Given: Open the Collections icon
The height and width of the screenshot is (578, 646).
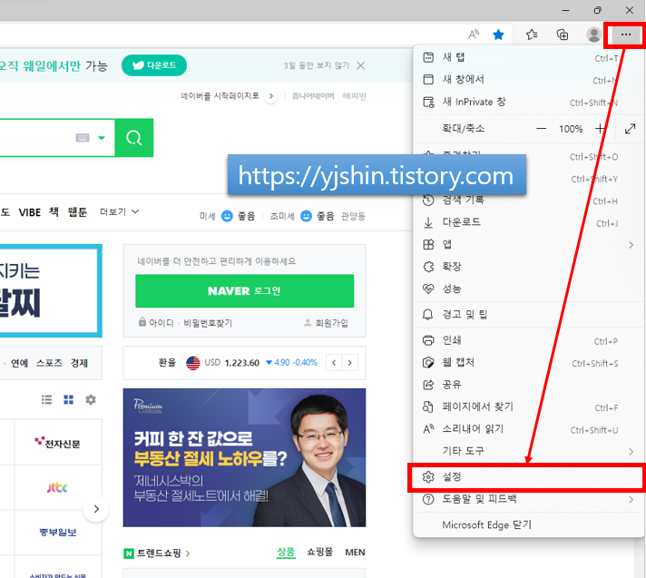Looking at the screenshot, I should pos(563,34).
